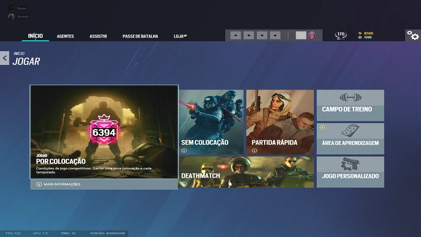The width and height of the screenshot is (421, 237).
Task: Click Rasmo's friend avatar
Action: pyautogui.click(x=11, y=8)
